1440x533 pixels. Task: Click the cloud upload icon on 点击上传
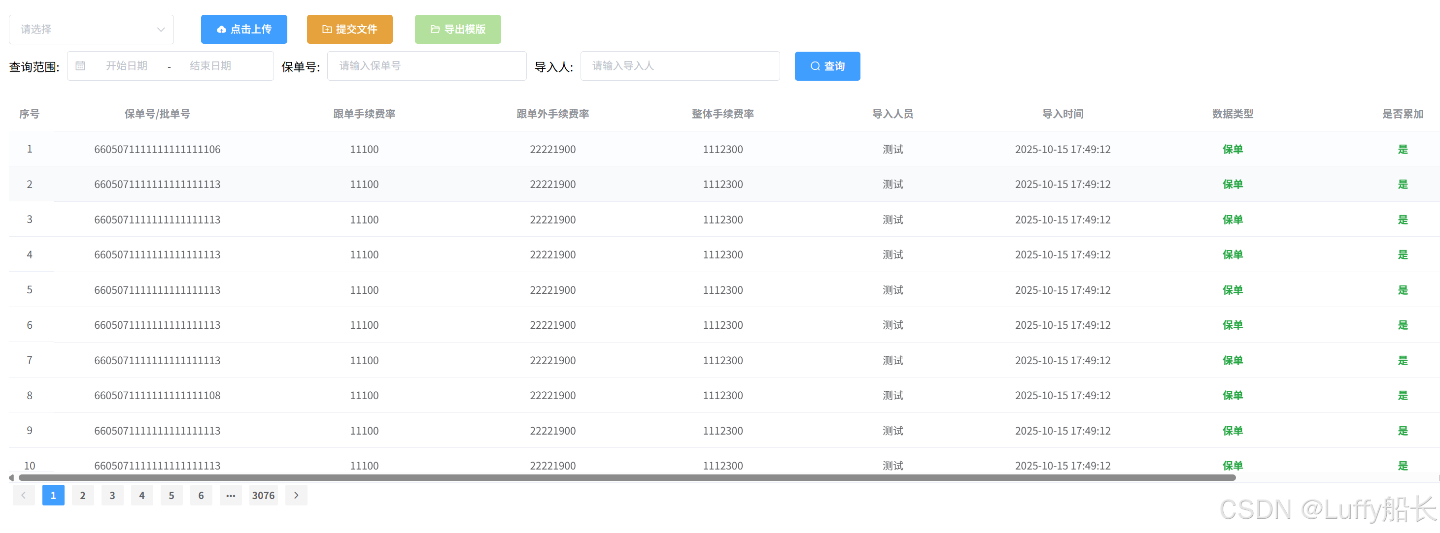click(221, 30)
